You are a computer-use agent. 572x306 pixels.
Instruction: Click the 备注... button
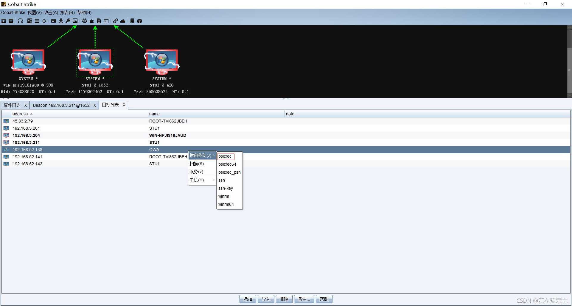coord(304,299)
